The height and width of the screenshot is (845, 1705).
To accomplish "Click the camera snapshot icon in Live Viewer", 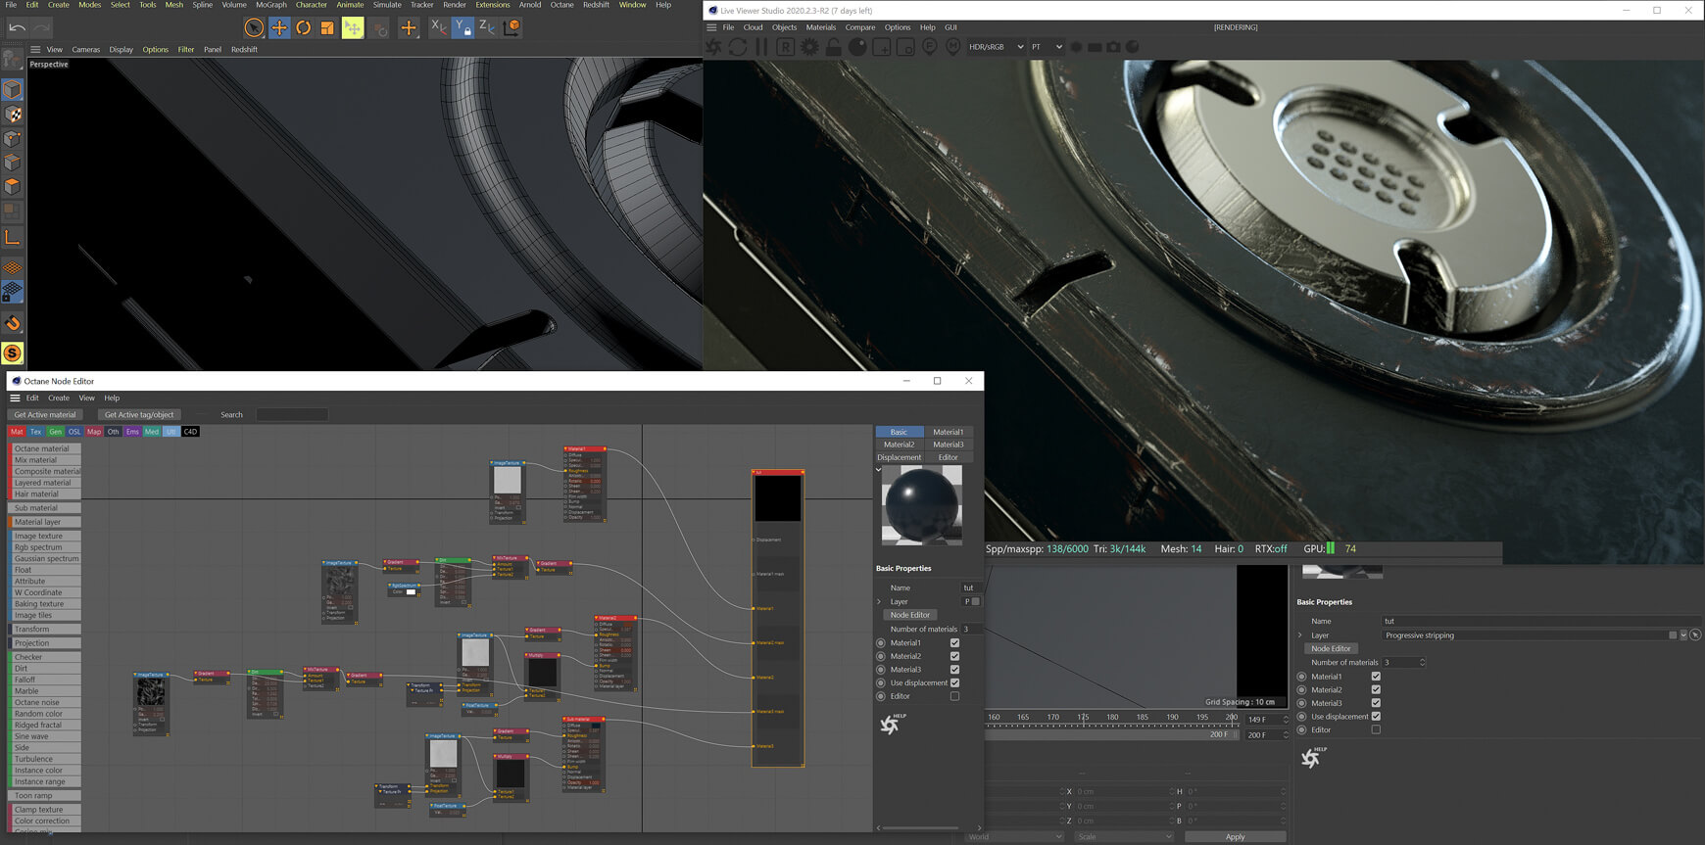I will coord(1113,46).
